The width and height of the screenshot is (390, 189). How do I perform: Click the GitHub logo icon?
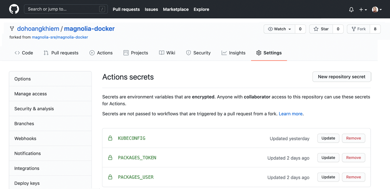tap(14, 9)
